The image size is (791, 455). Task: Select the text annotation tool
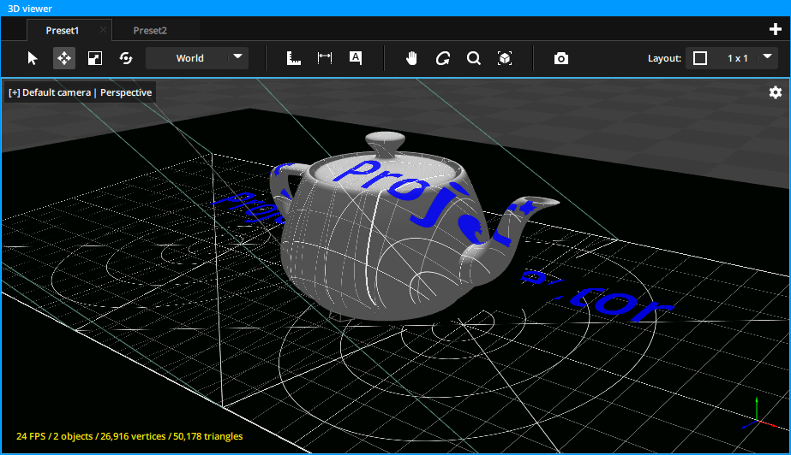(x=356, y=58)
